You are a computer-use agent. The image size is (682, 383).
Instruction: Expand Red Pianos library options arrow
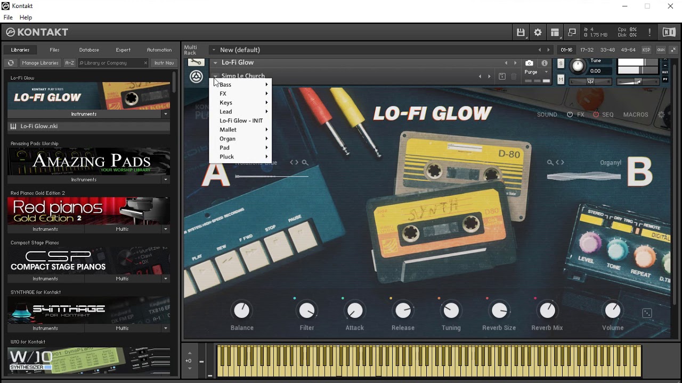tap(166, 229)
